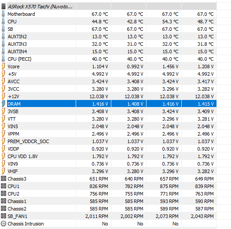Click the Vcore 0.992 V value
231x229 pixels.
[135, 66]
